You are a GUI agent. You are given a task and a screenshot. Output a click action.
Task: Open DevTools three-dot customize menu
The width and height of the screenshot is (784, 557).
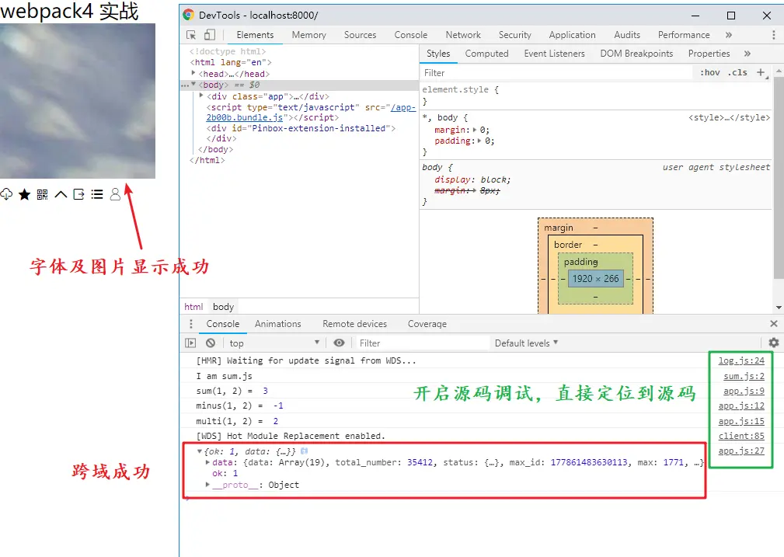[773, 34]
